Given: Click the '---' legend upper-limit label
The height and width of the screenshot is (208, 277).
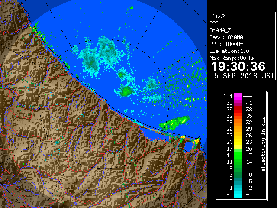Looking at the screenshot, I should [248, 97].
